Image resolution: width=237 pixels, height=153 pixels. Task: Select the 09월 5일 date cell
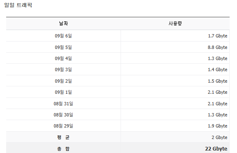coord(63,47)
